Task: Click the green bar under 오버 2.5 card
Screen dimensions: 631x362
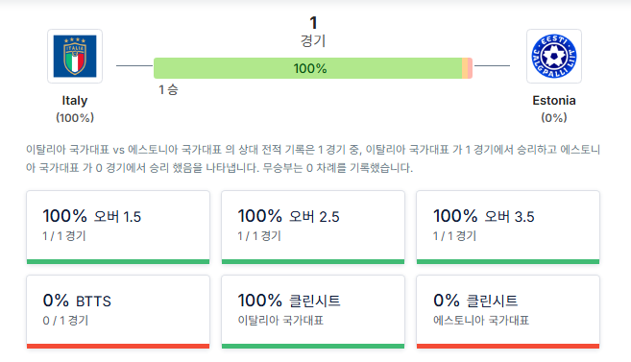Action: coord(313,261)
